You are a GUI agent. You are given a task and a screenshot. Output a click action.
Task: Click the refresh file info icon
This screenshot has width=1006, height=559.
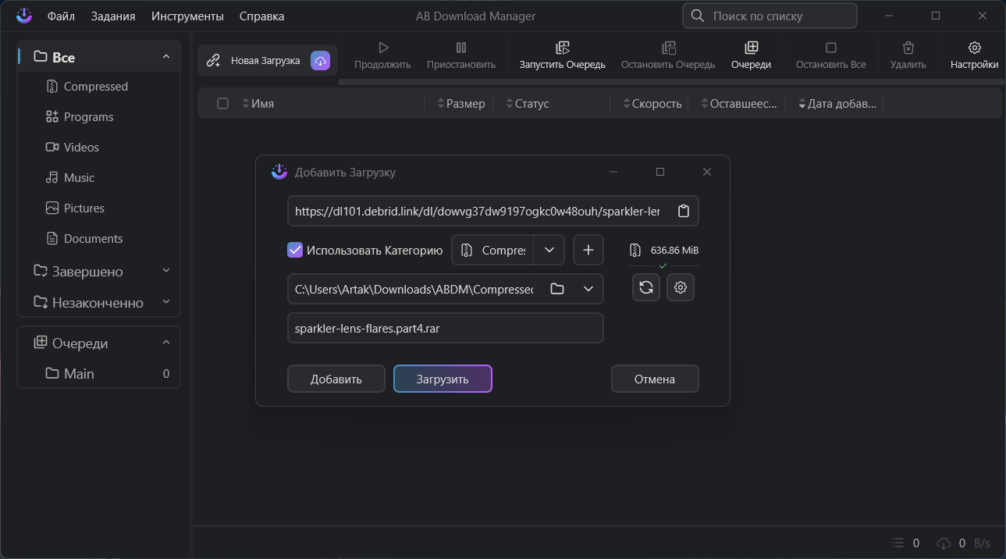pyautogui.click(x=646, y=287)
